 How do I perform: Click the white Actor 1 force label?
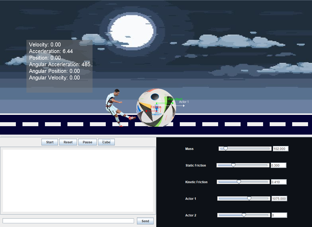[x=184, y=102]
